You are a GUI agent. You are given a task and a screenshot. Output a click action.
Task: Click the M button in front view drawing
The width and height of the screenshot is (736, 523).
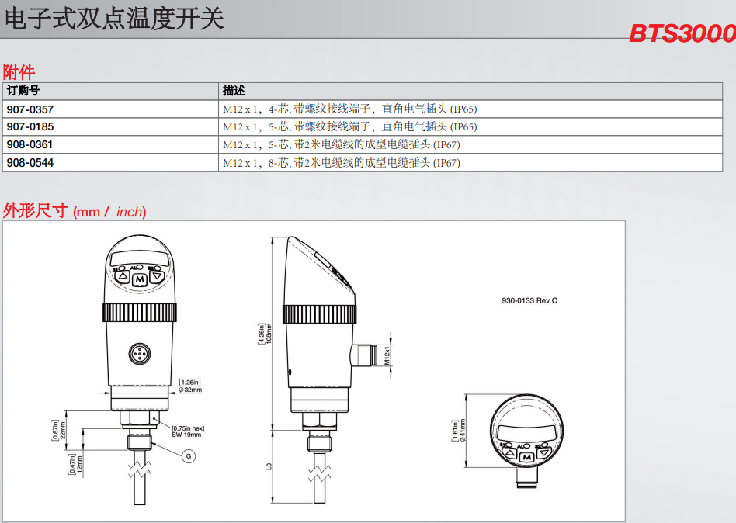(140, 279)
